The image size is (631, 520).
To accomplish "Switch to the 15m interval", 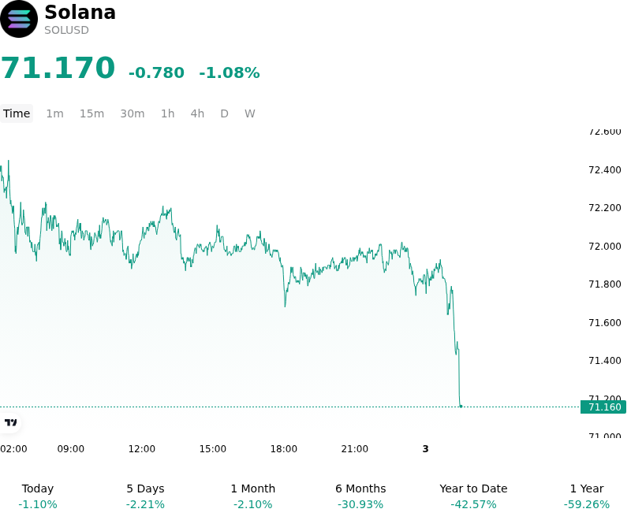I will [x=91, y=113].
